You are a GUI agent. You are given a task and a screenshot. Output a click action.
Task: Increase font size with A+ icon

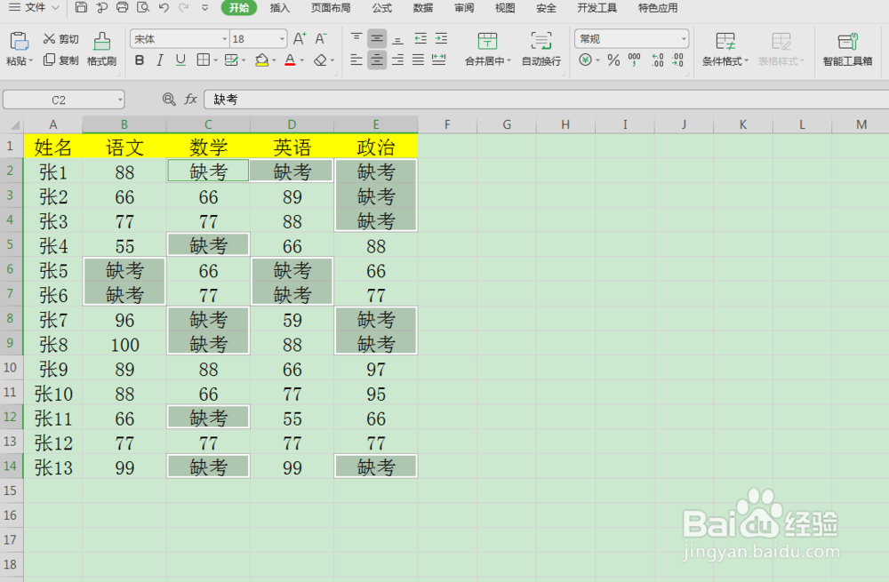point(299,39)
